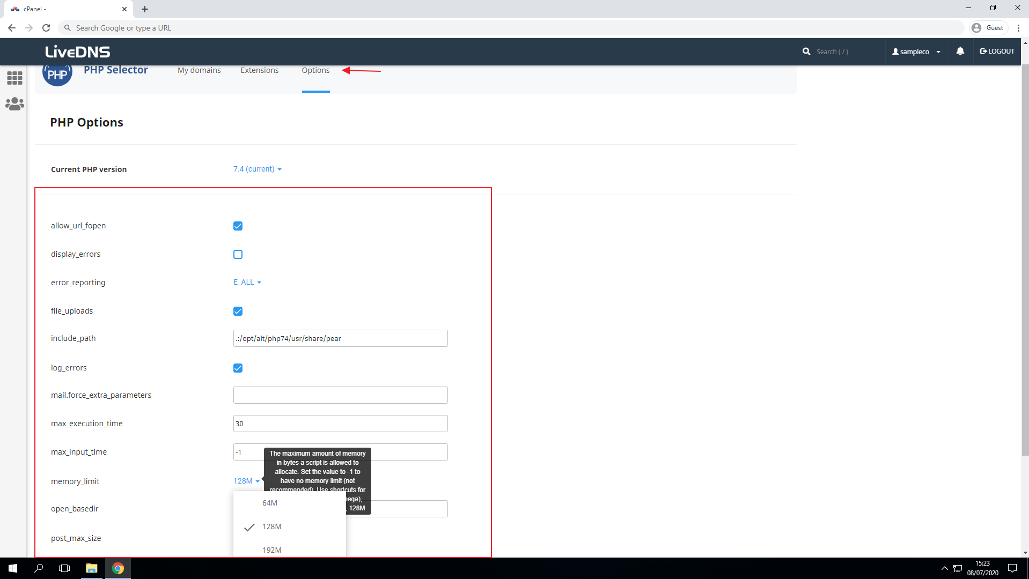The height and width of the screenshot is (579, 1029).
Task: Click the max_input_time field
Action: tap(341, 452)
